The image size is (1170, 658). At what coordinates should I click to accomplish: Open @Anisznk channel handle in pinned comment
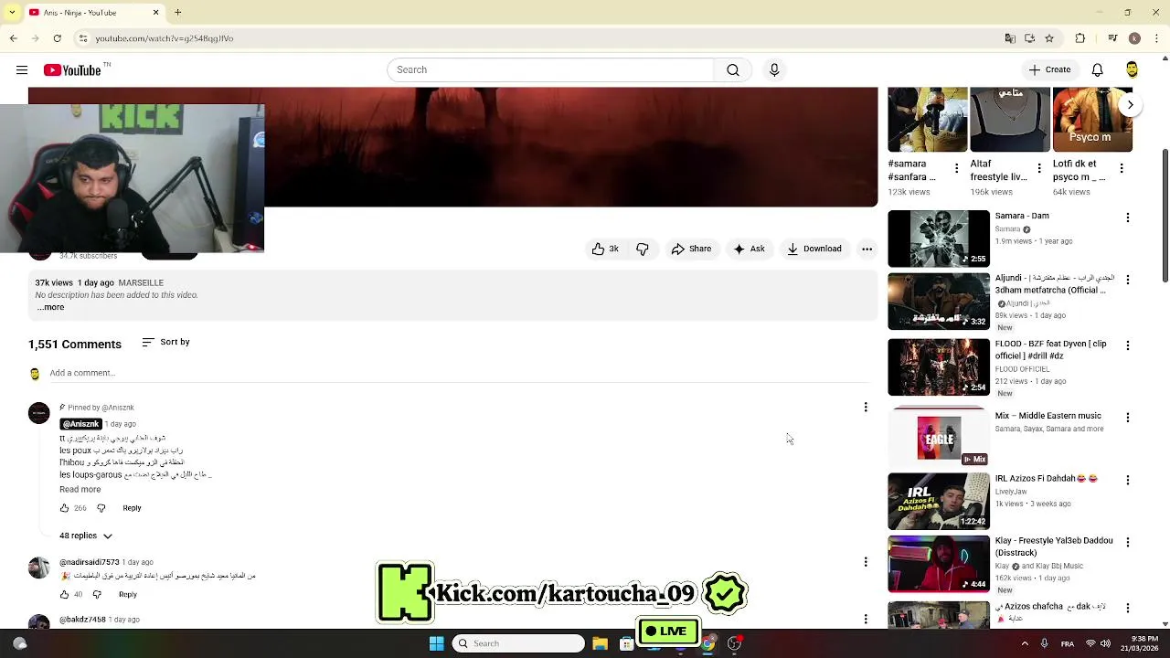80,424
